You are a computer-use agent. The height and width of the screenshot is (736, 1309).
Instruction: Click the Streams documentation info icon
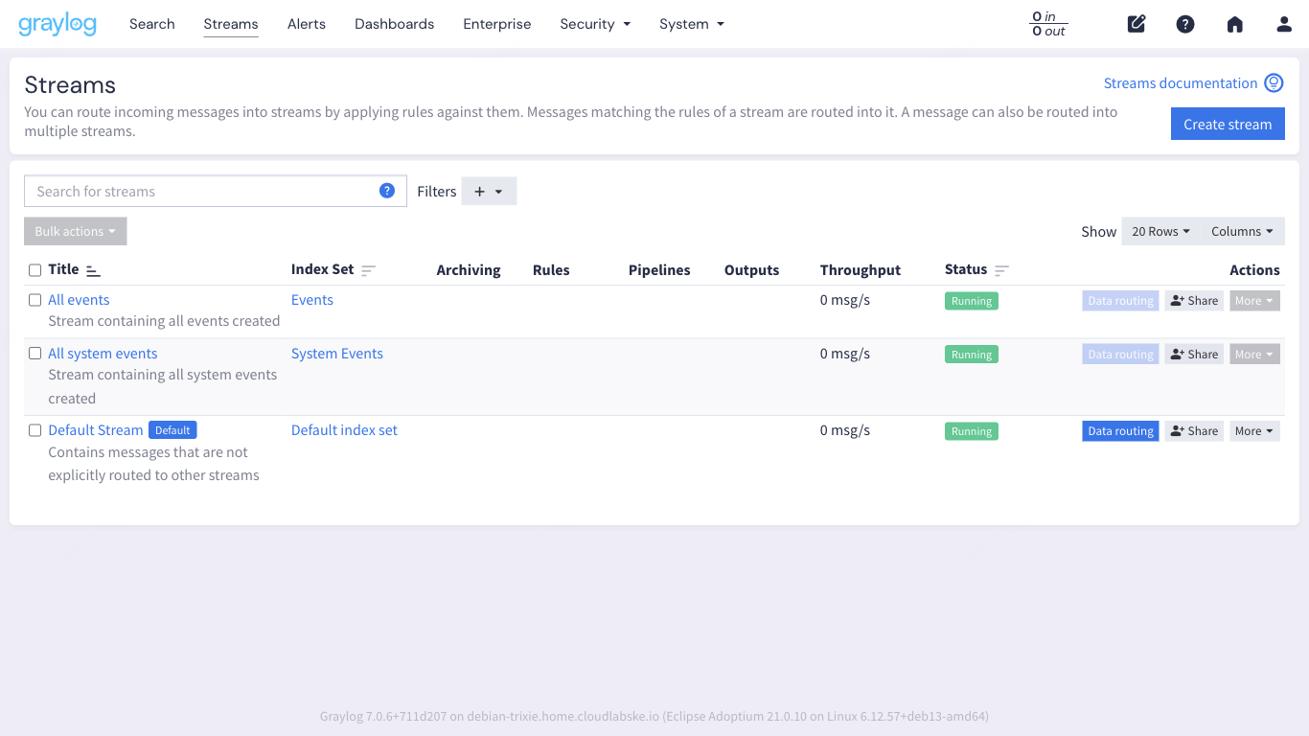(1274, 82)
